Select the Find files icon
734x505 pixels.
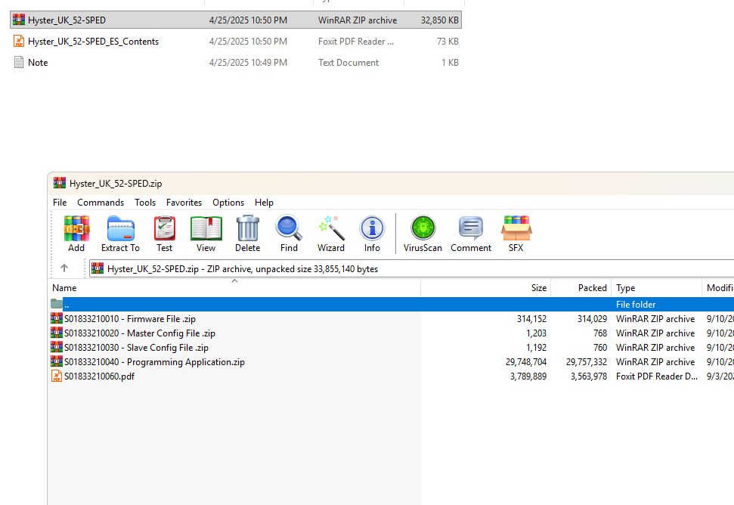coord(288,233)
